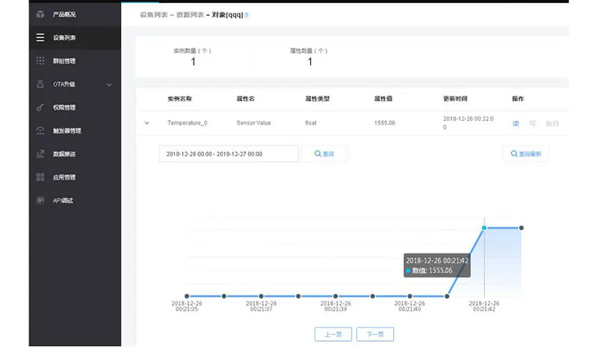Image resolution: width=598 pixels, height=358 pixels.
Task: Go to previous page with 上一页
Action: point(333,334)
